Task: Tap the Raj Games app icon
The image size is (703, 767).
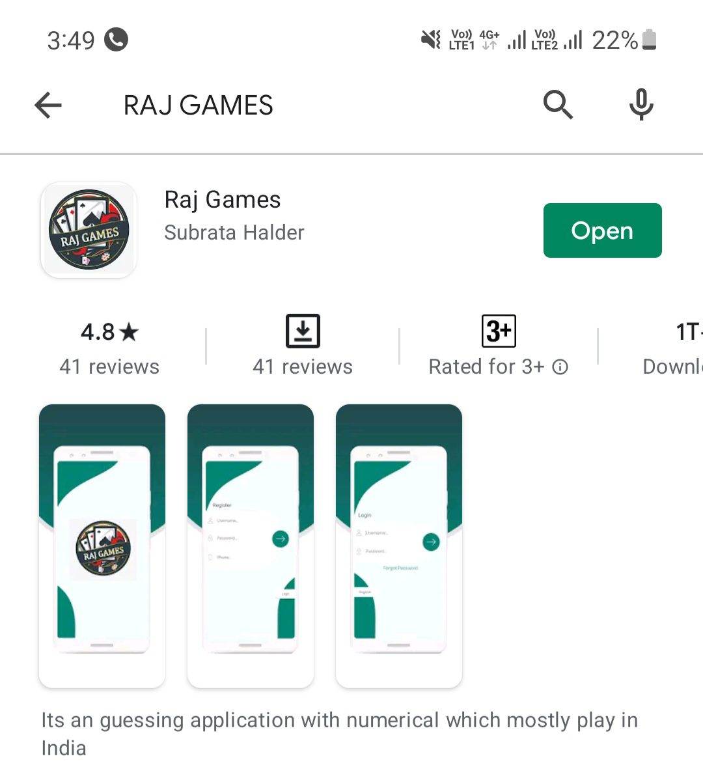Action: point(89,230)
